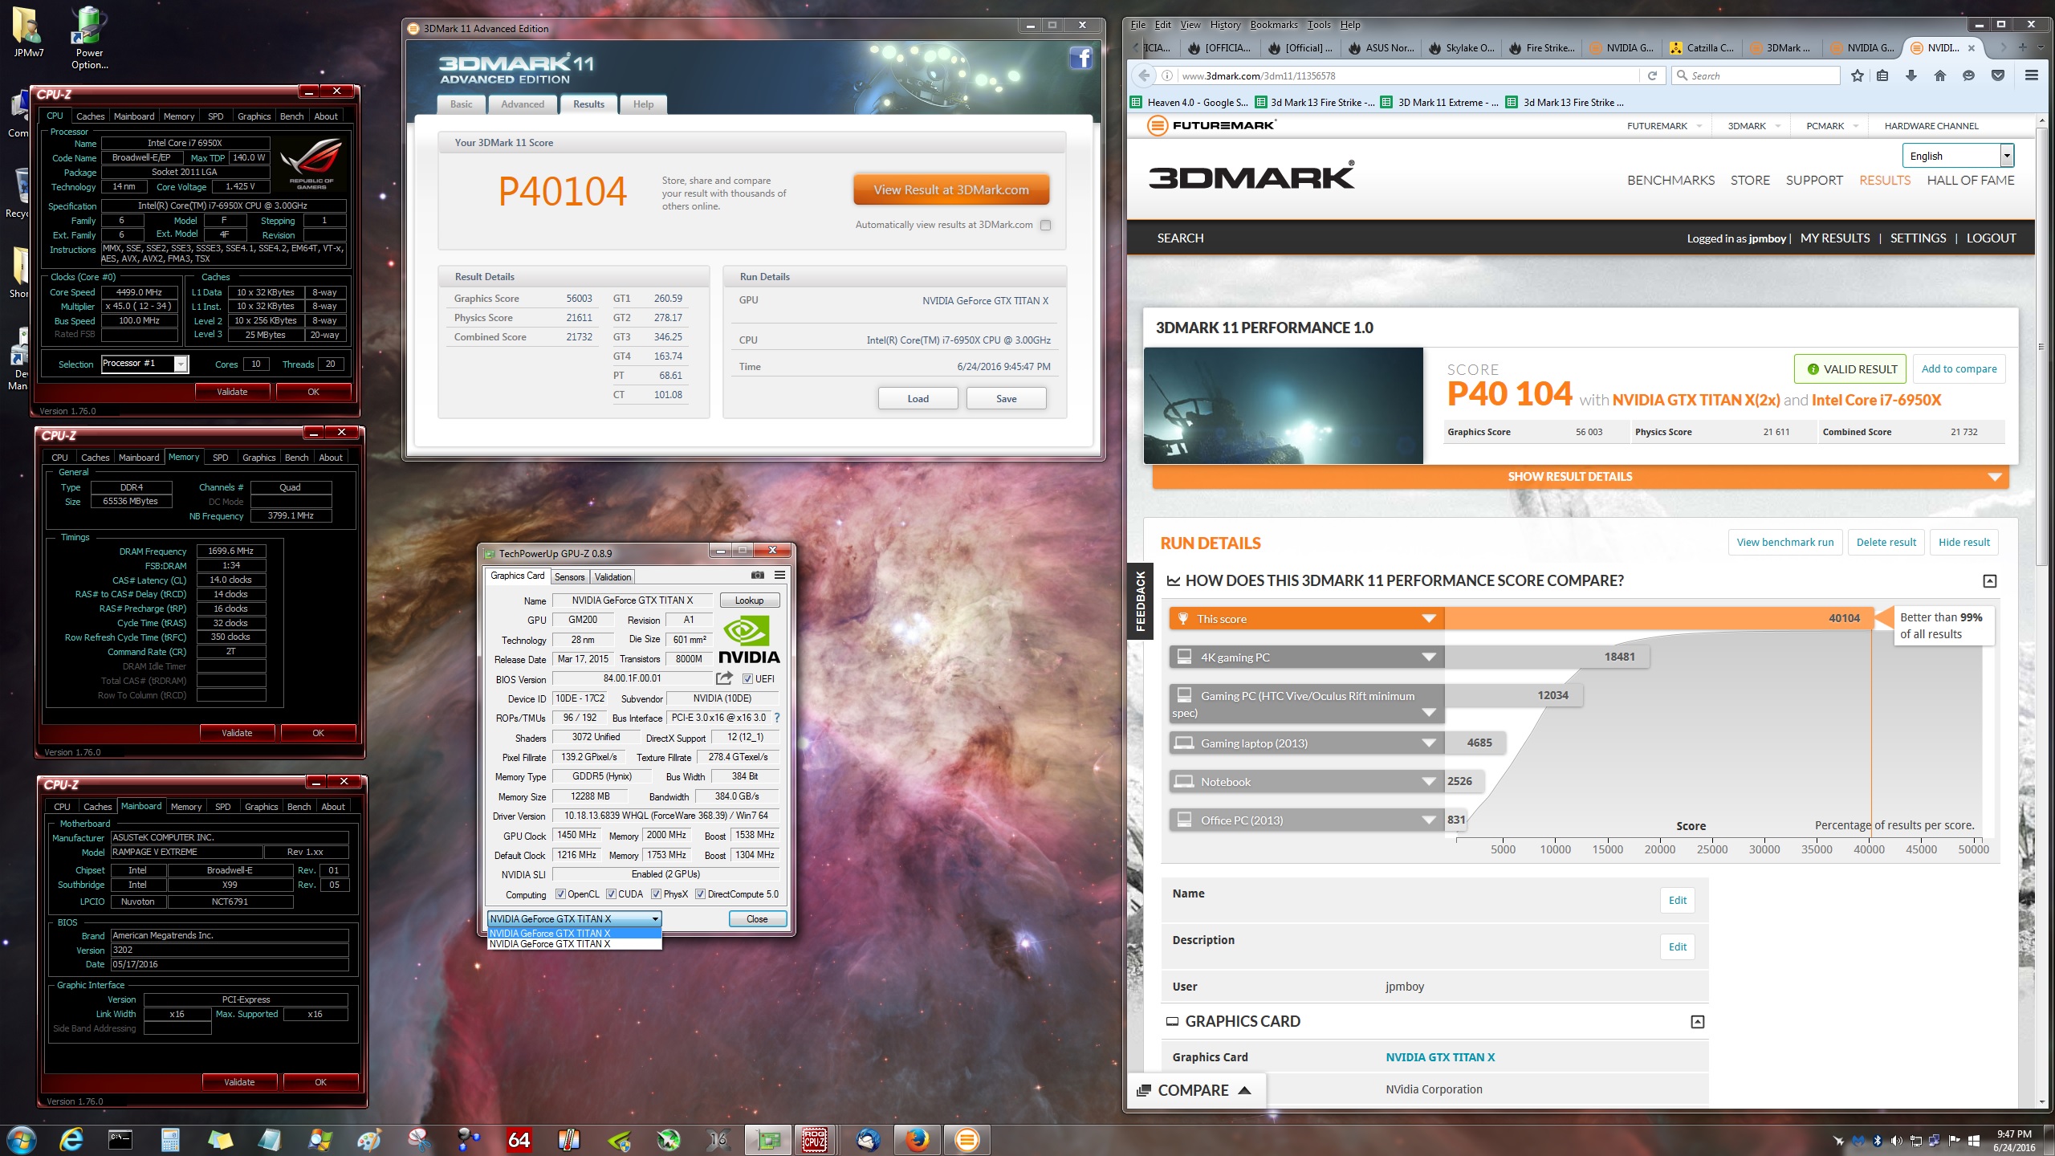This screenshot has width=2055, height=1156.
Task: Switch to Advanced tab in 3DMark 11
Action: (x=523, y=104)
